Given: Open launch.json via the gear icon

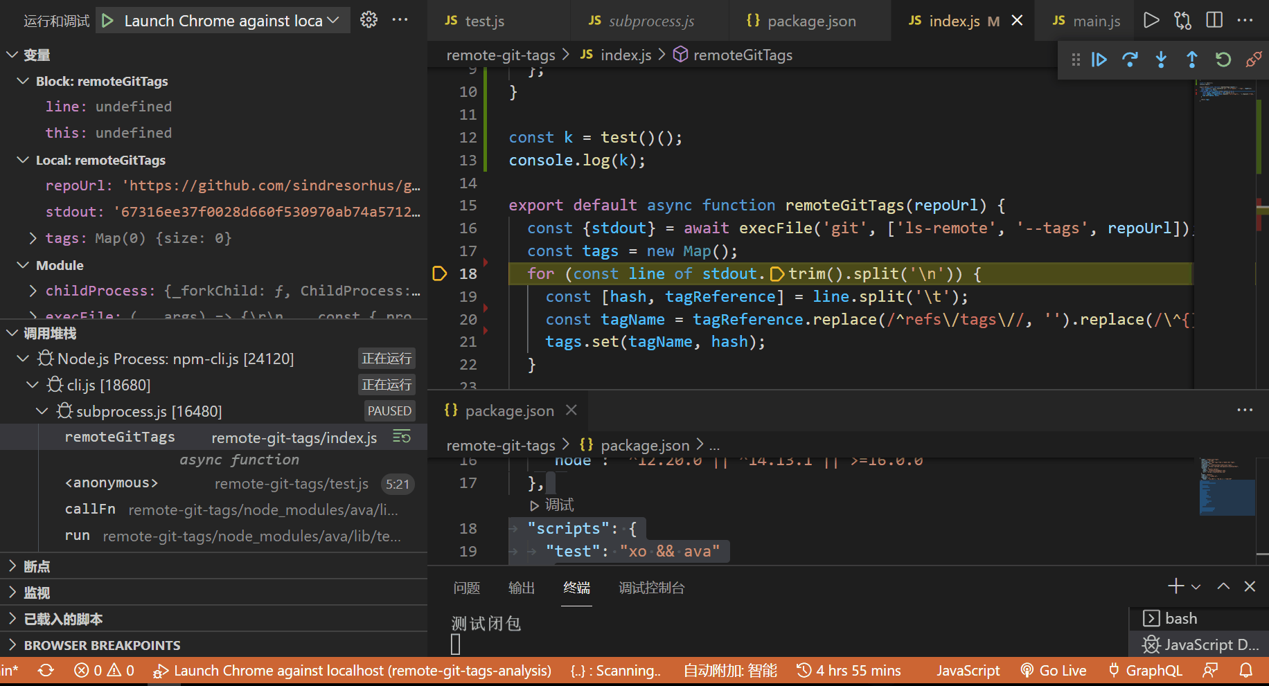Looking at the screenshot, I should point(369,20).
